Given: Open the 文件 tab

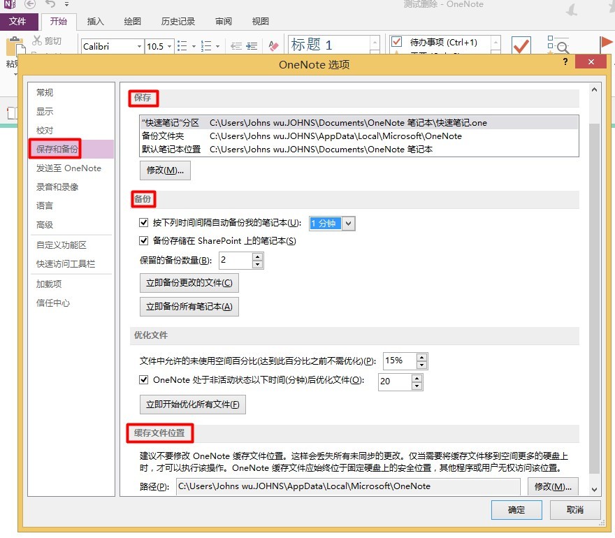Looking at the screenshot, I should (x=18, y=22).
